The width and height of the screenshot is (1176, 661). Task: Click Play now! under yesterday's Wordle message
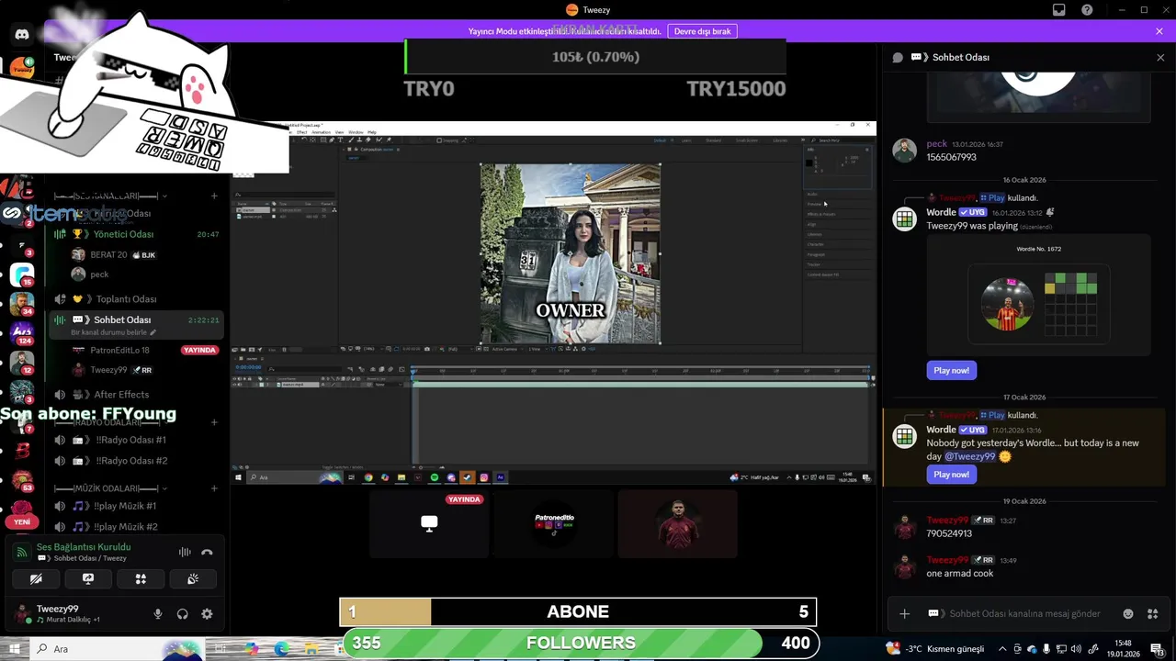coord(951,475)
